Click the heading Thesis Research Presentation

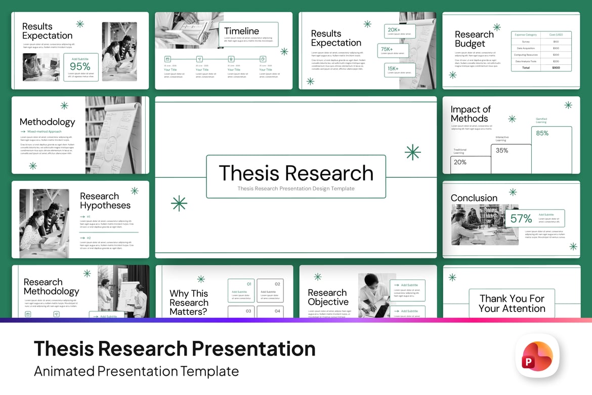click(175, 348)
